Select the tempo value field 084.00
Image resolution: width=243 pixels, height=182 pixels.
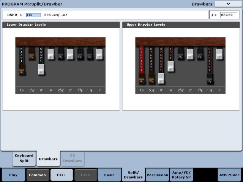click(229, 15)
